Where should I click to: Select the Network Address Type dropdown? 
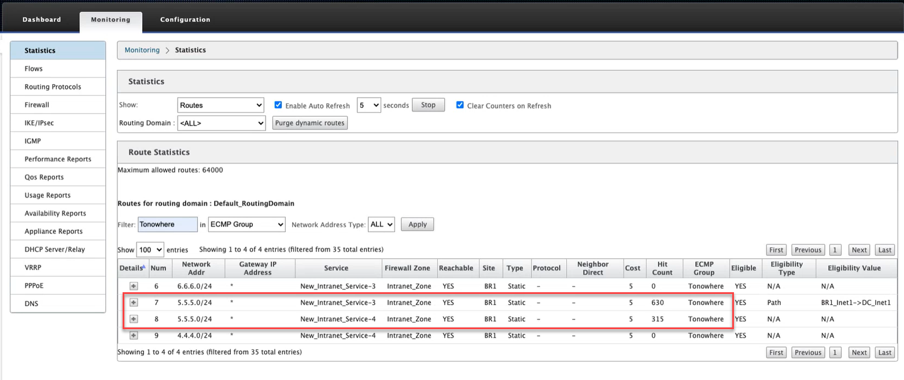382,225
